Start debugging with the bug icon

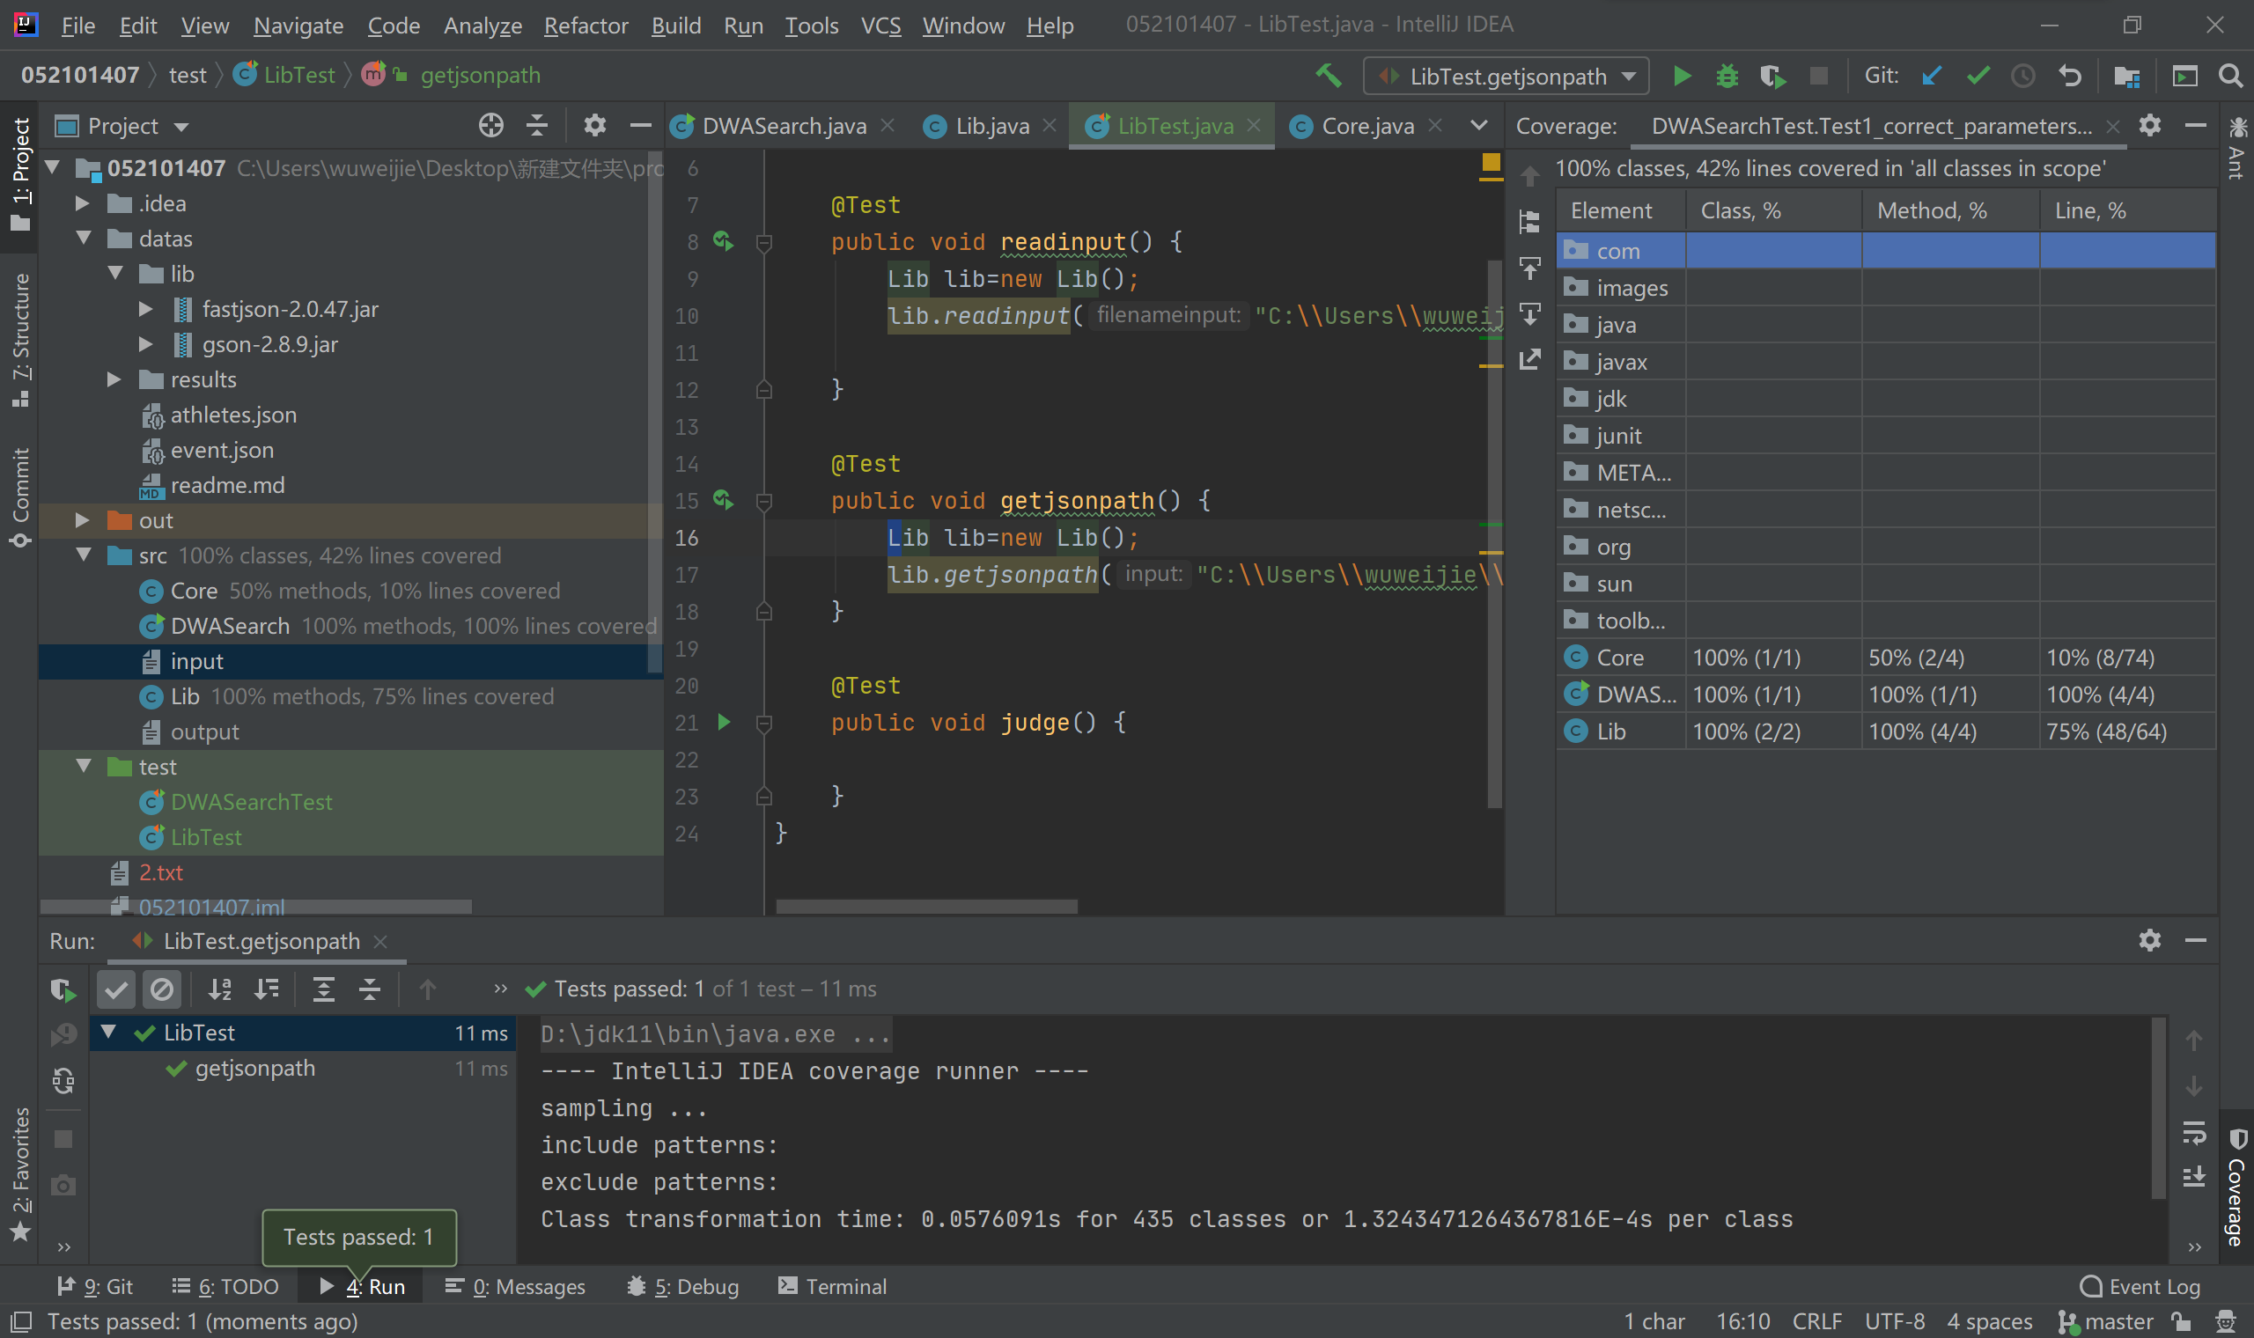coord(1727,76)
